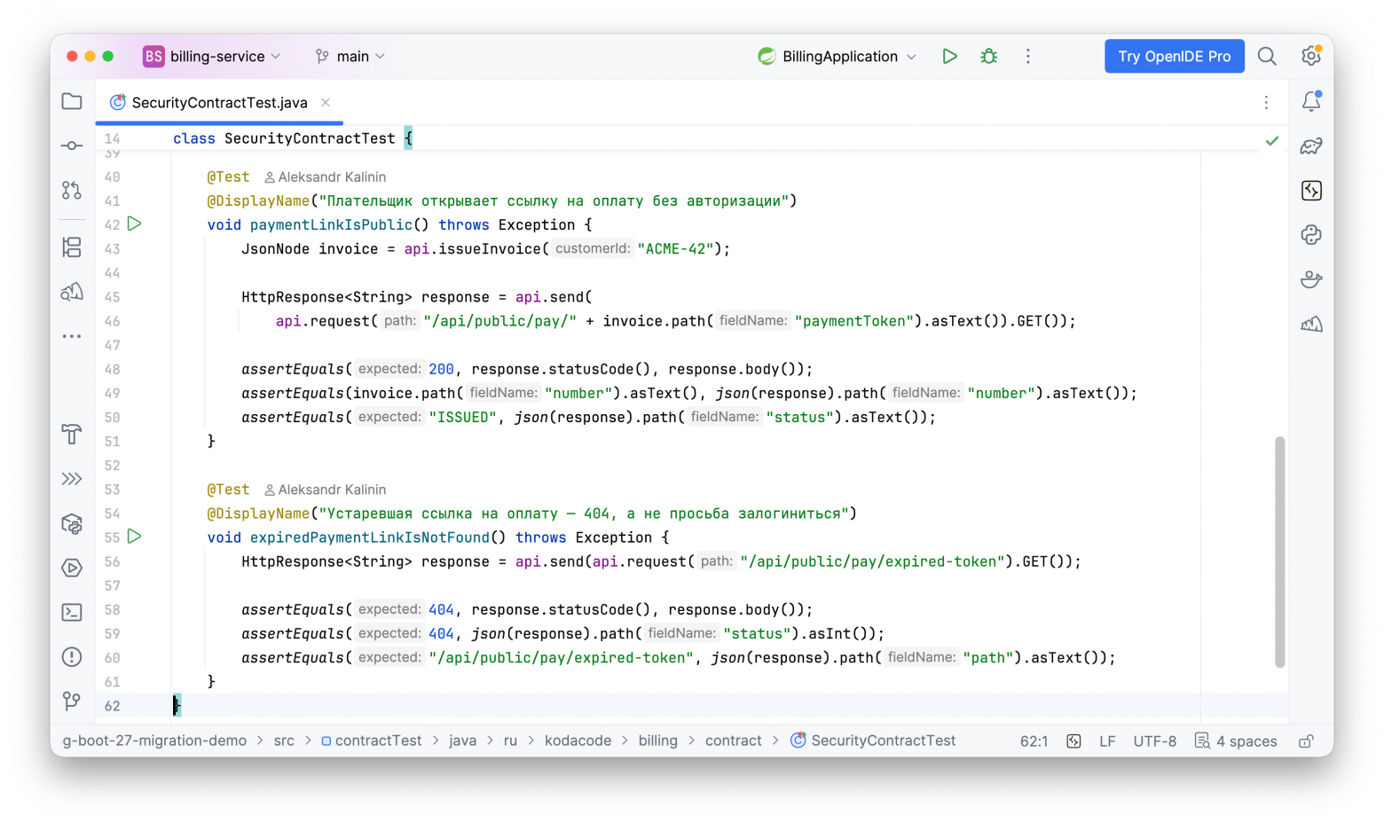The image size is (1384, 823).
Task: Debug BillingApplication with the bug icon
Action: (988, 56)
